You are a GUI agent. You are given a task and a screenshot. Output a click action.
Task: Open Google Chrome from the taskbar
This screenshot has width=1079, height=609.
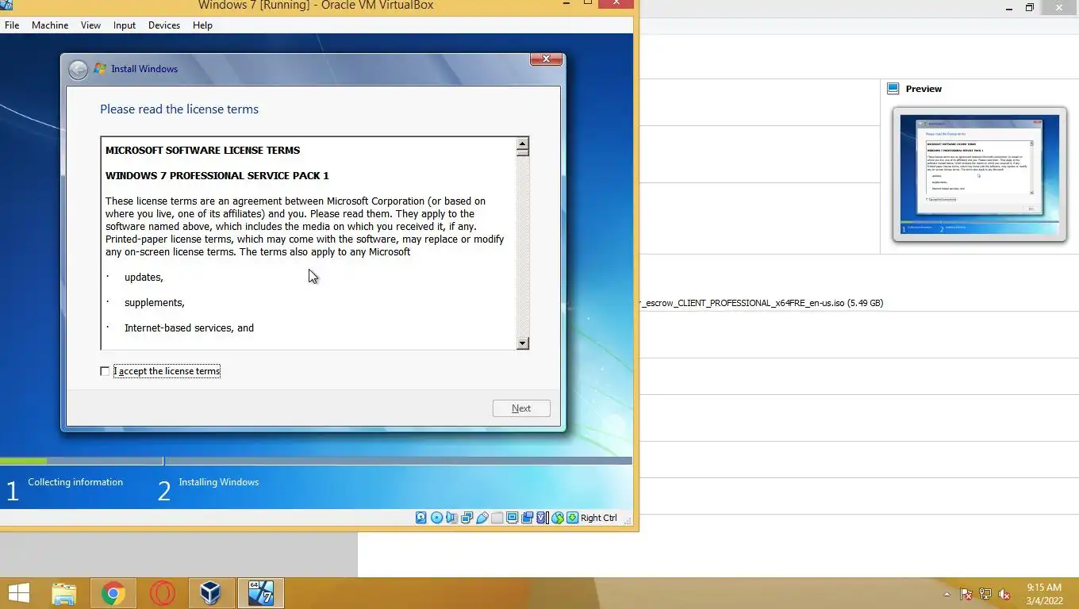[x=113, y=593]
